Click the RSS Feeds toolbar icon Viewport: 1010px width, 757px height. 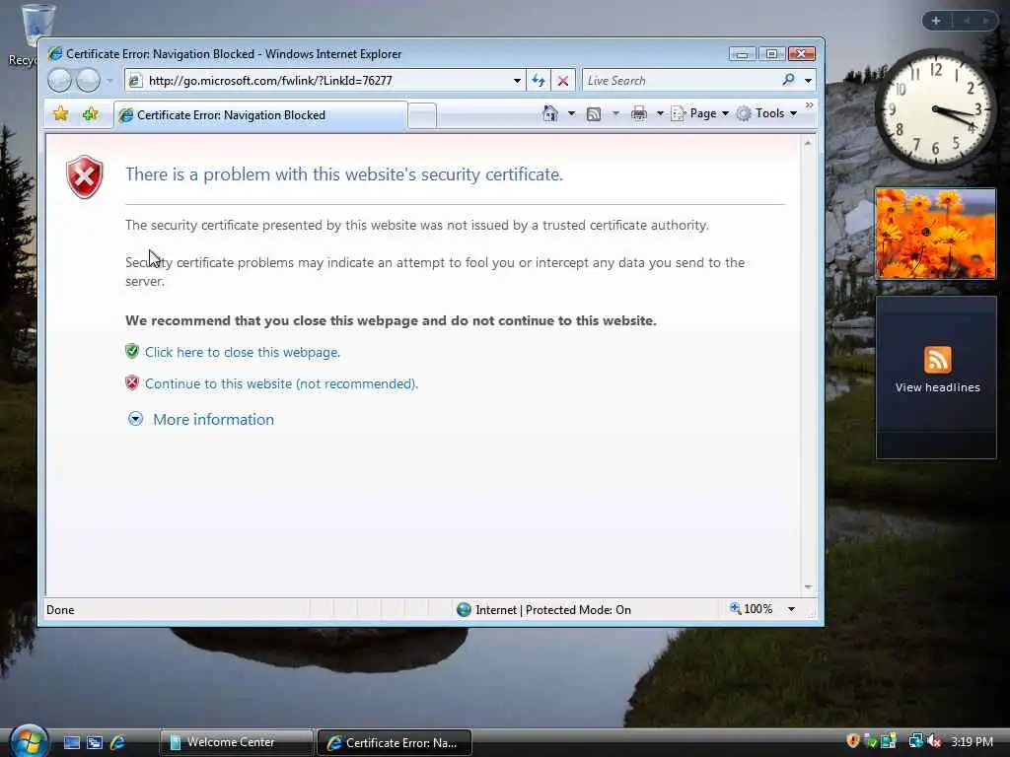point(594,114)
